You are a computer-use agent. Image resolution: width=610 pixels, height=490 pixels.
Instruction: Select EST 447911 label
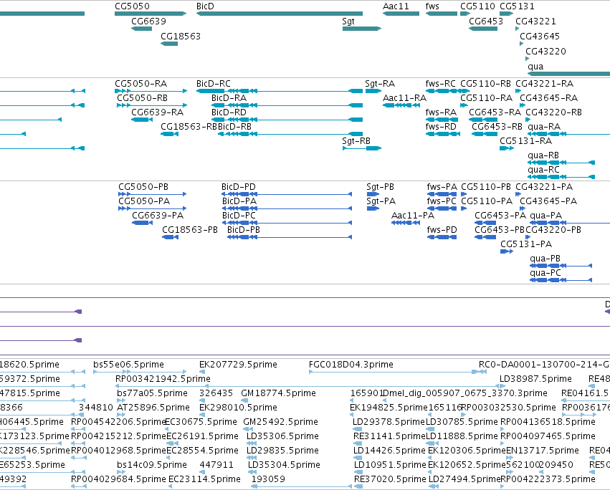click(216, 465)
